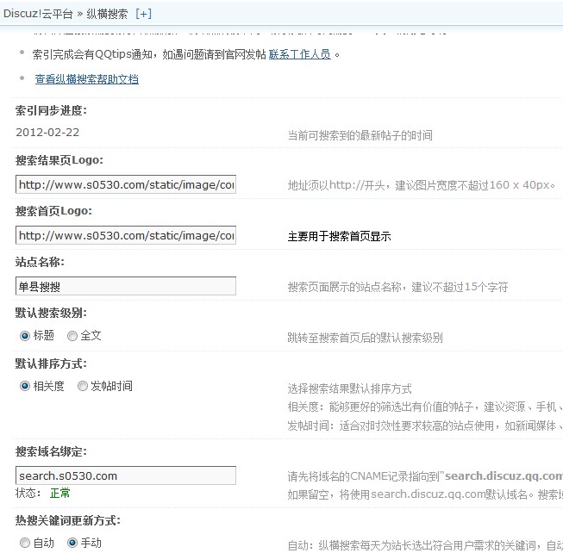
Task: Click the 正常 status text
Action: point(60,494)
